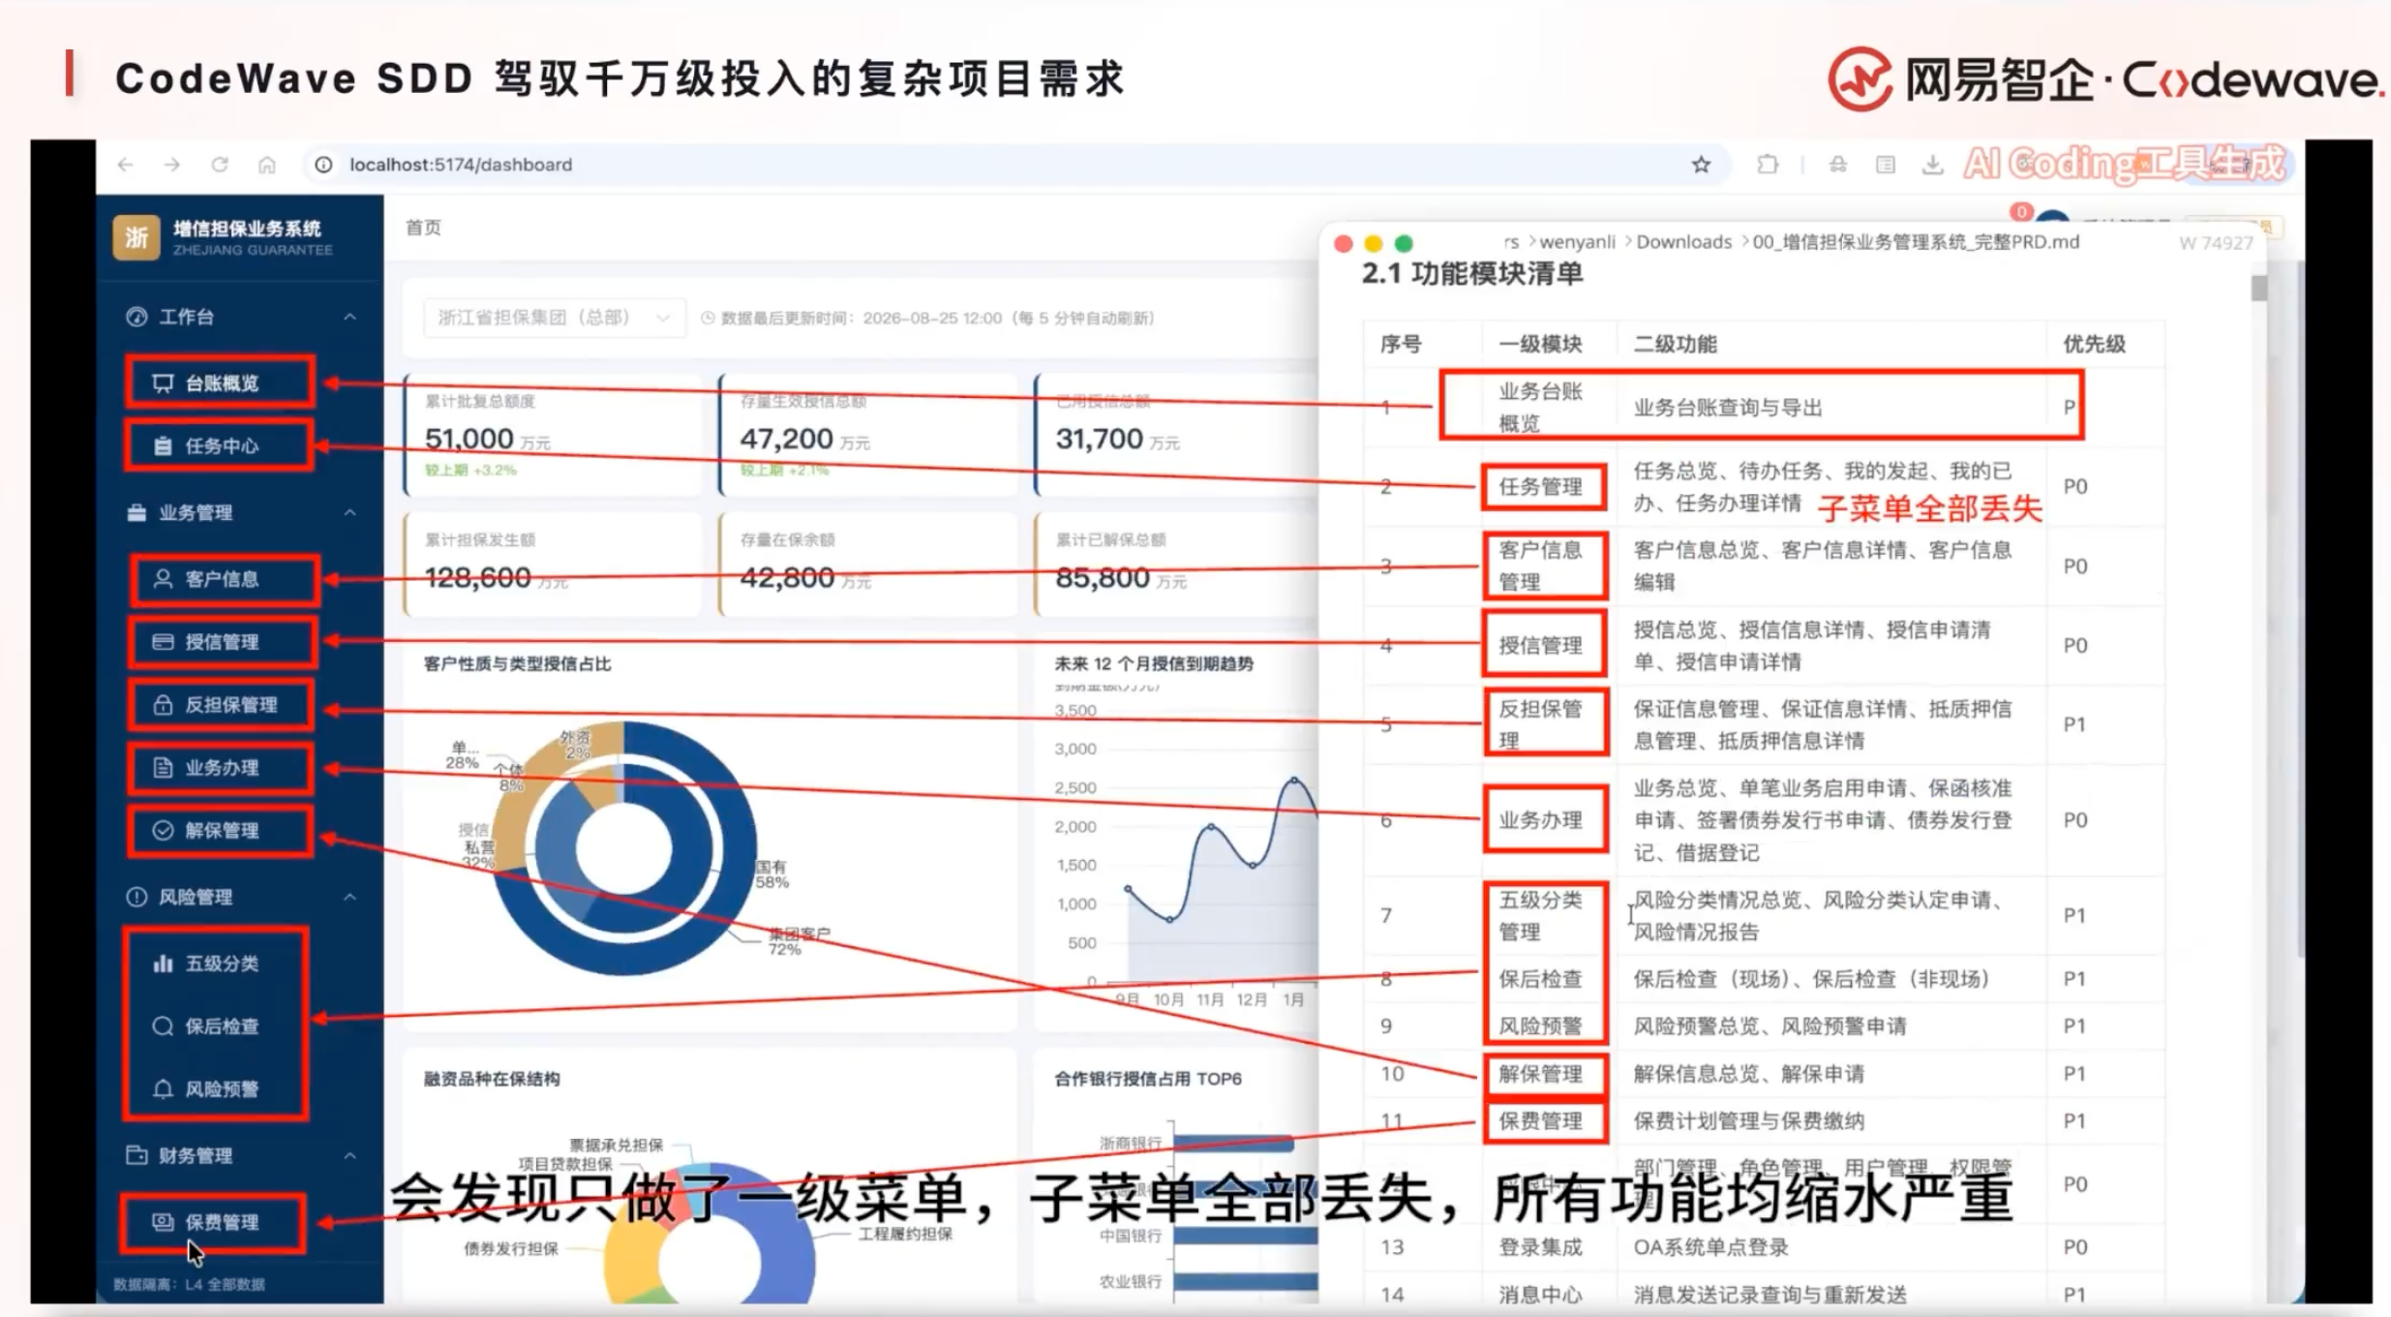2391x1317 pixels.
Task: Click the PRD window vertical scrollbar
Action: click(x=2258, y=289)
